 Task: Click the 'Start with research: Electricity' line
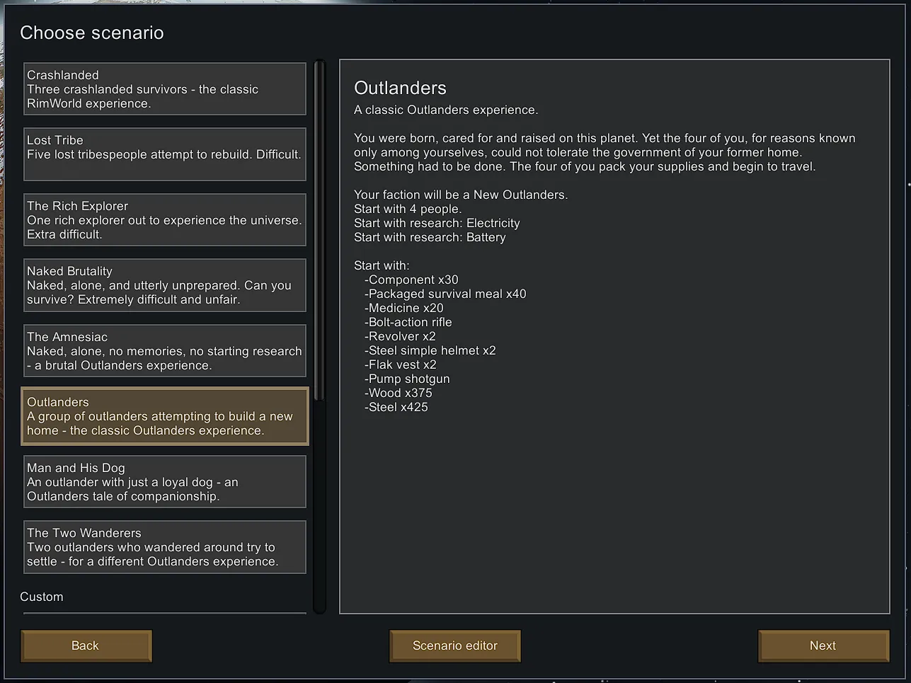pyautogui.click(x=437, y=223)
